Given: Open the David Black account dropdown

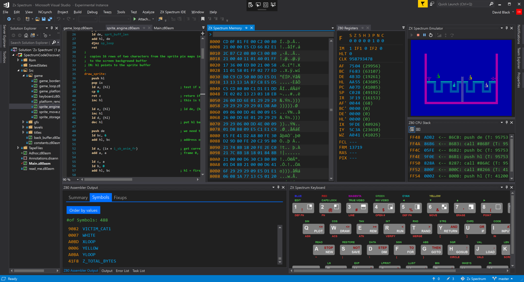Looking at the screenshot, I should point(513,12).
